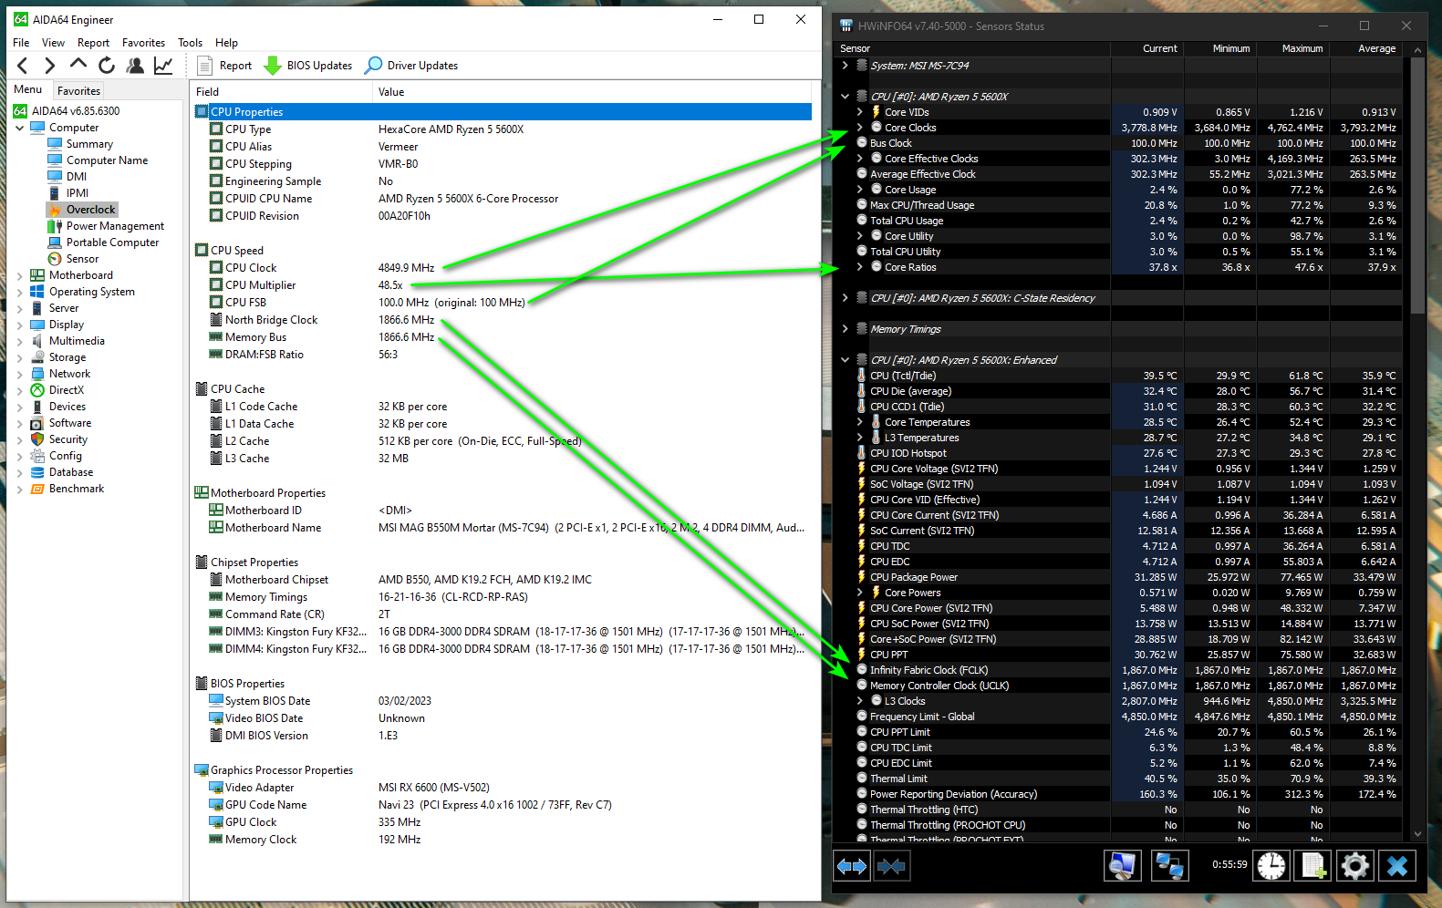Select the CPU Properties header row
Screen dimensions: 1442x908
click(503, 112)
